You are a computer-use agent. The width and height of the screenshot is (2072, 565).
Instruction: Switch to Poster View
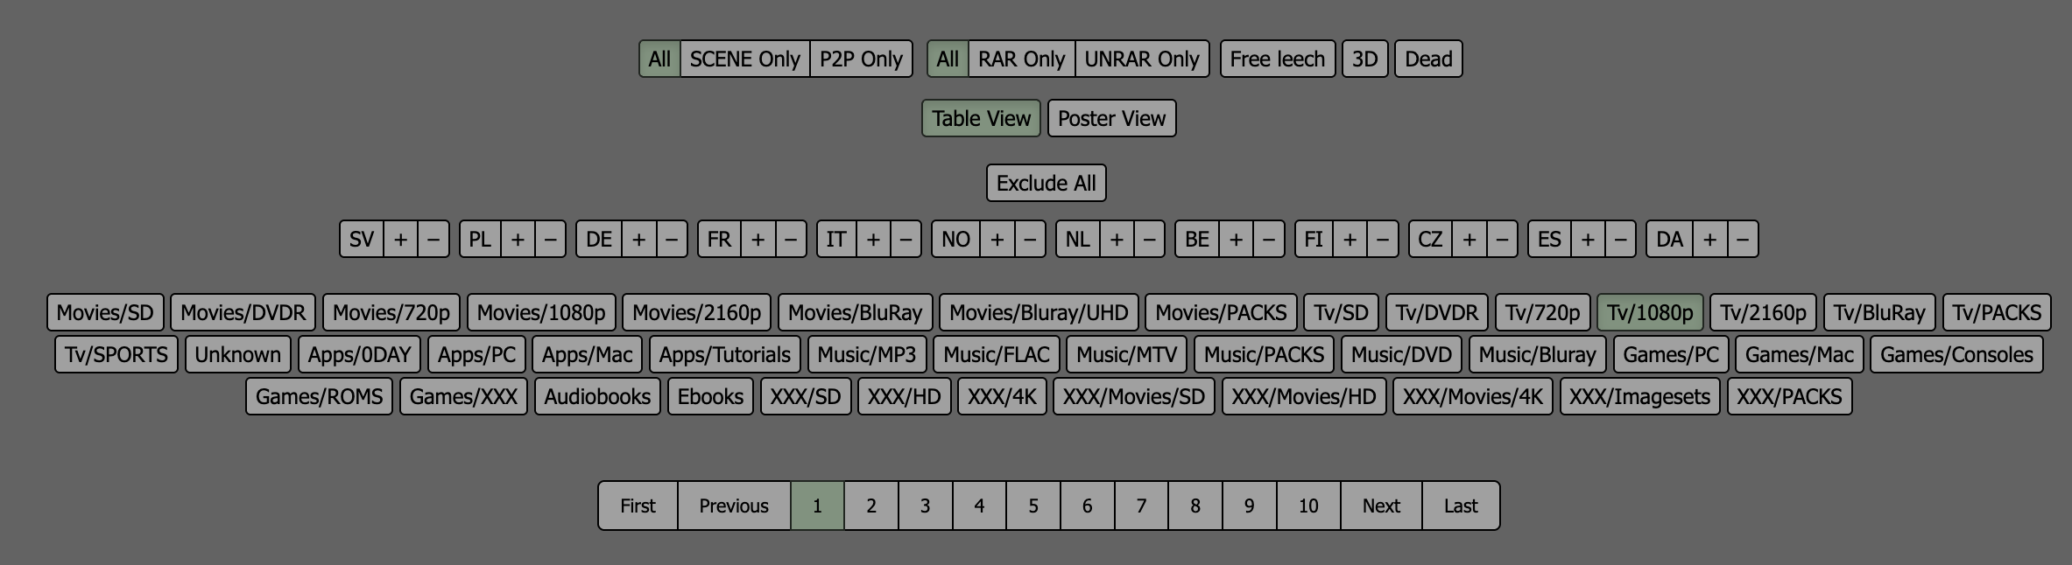click(x=1111, y=119)
